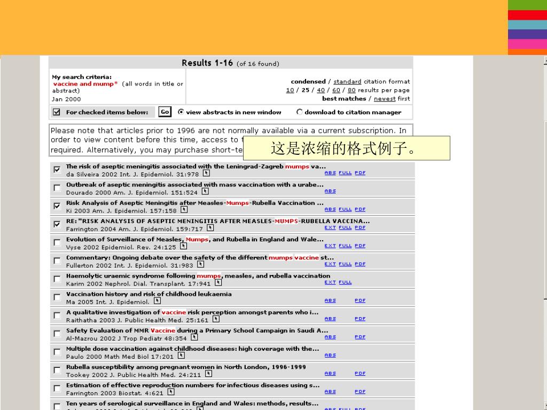Select 'view abstracts in new window' option
Screen dimensions: 547x410
(181, 112)
